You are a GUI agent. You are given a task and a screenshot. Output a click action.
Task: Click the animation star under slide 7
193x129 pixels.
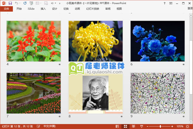60,116
